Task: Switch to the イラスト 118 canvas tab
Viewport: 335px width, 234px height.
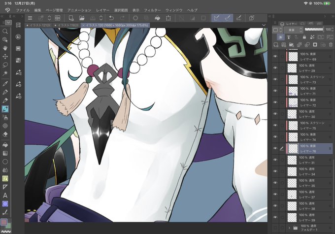Action: (67, 25)
